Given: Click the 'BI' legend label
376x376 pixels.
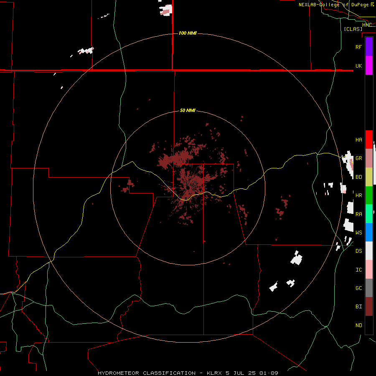Looking at the screenshot, I should (358, 307).
